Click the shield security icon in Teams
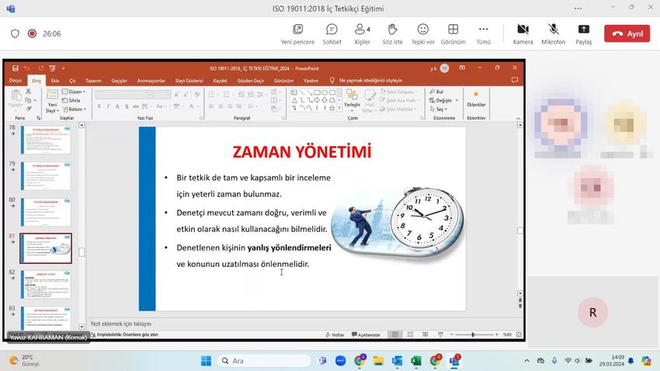The height and width of the screenshot is (371, 660). [x=15, y=33]
